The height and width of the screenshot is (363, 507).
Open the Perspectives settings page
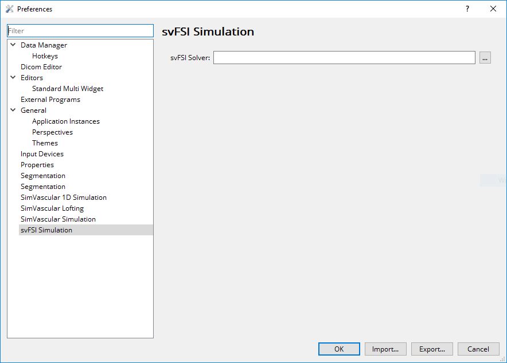pyautogui.click(x=51, y=132)
